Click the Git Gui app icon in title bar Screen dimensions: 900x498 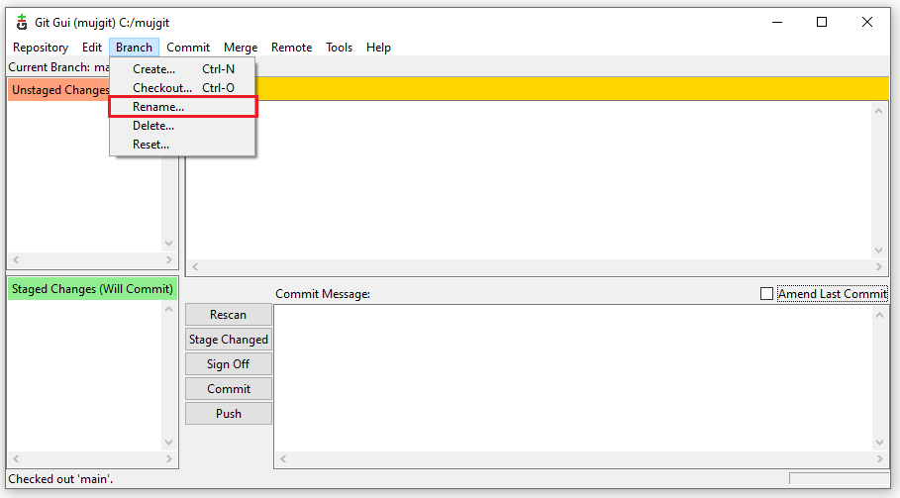point(22,23)
